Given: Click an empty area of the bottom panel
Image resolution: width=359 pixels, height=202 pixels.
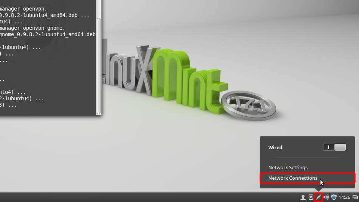Looking at the screenshot, I should point(151,197).
